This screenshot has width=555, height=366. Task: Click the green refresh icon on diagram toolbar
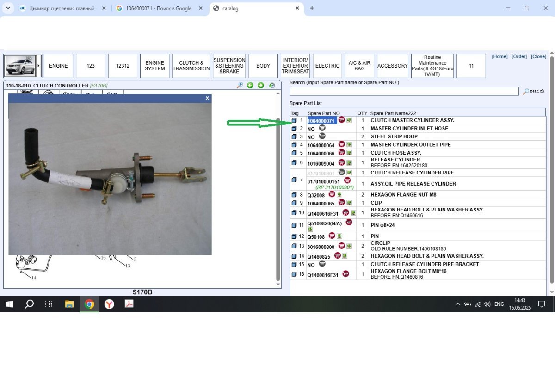(x=272, y=85)
